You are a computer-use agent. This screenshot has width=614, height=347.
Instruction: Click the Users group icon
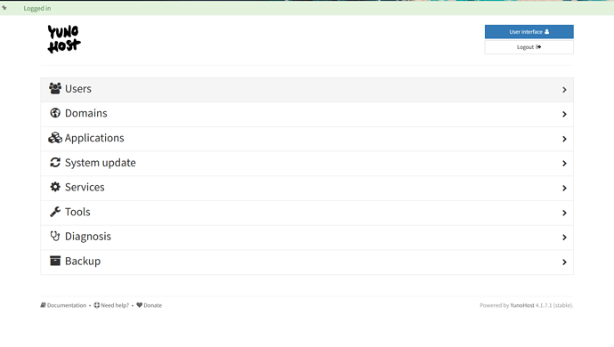point(55,88)
